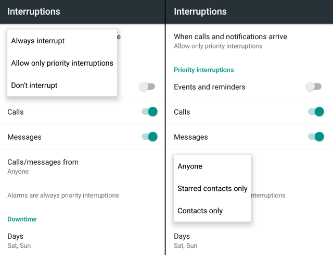Choose Allow only priority interruptions option

click(62, 63)
